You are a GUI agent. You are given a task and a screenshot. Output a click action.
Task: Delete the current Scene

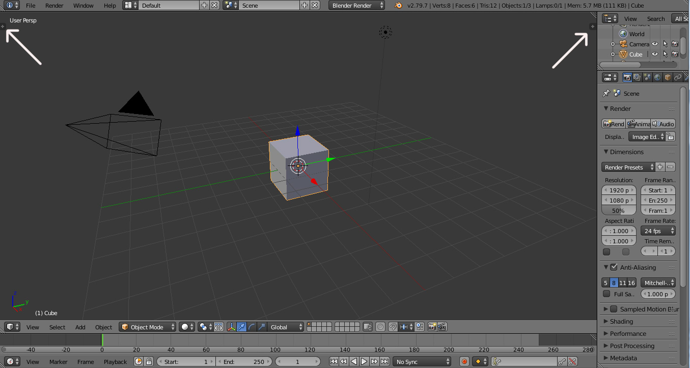pyautogui.click(x=315, y=5)
